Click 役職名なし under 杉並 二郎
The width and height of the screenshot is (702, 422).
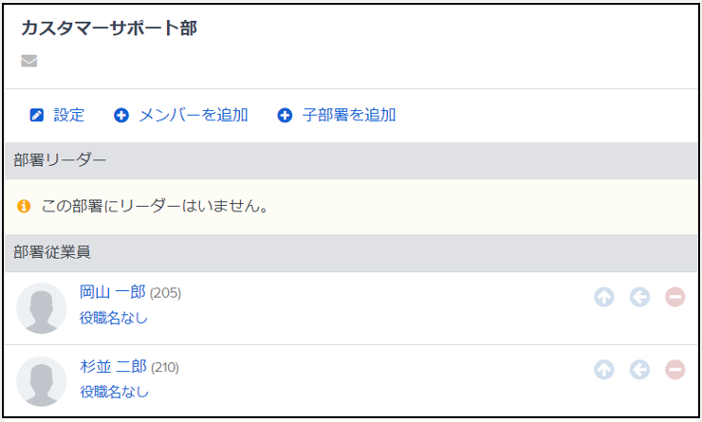coord(114,392)
